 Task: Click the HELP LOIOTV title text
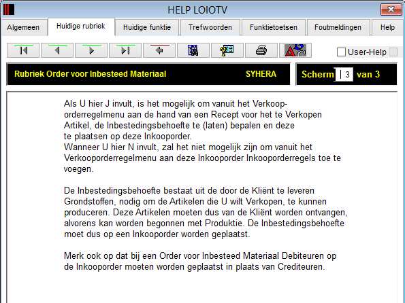(x=197, y=10)
